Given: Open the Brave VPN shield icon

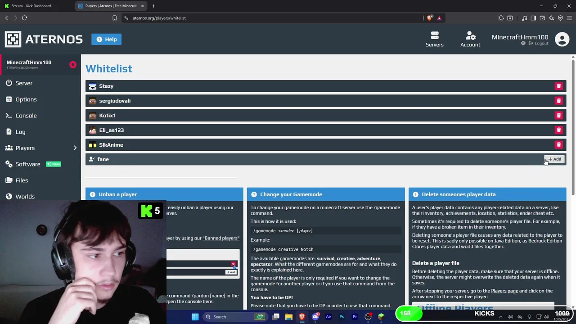Looking at the screenshot, I should click(560, 18).
